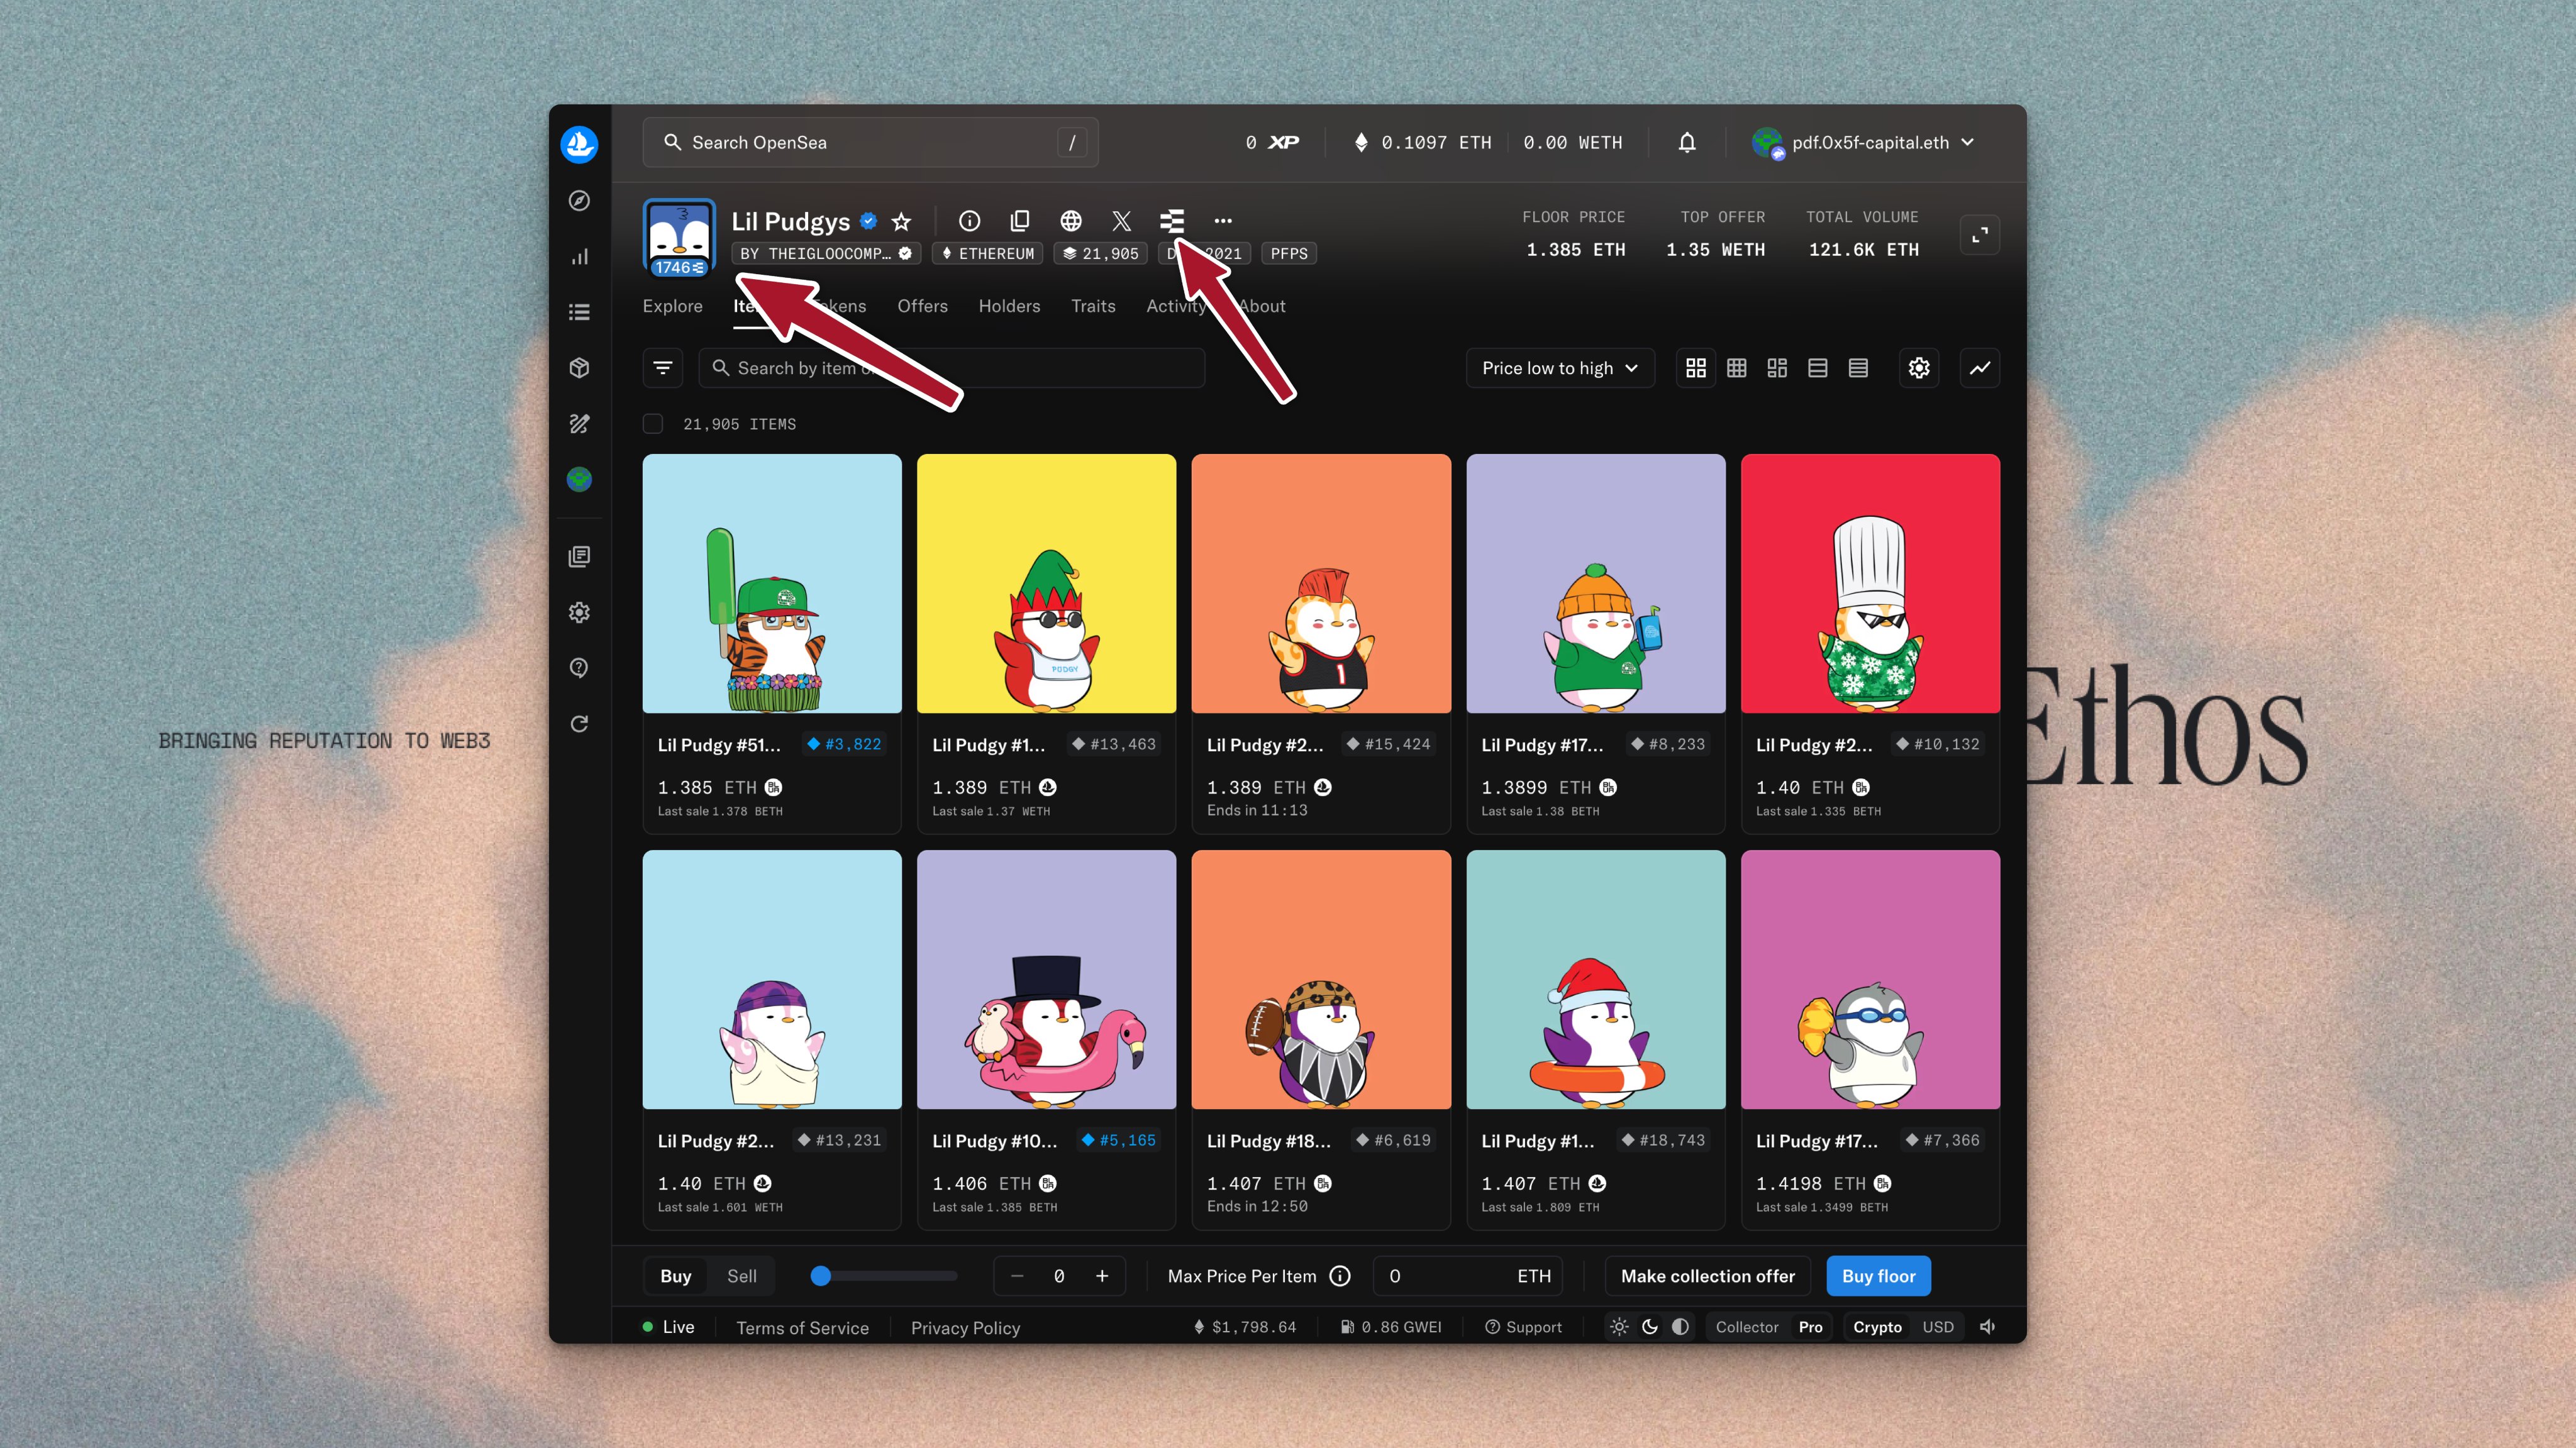2576x1448 pixels.
Task: Open Privacy Policy link
Action: coord(966,1328)
